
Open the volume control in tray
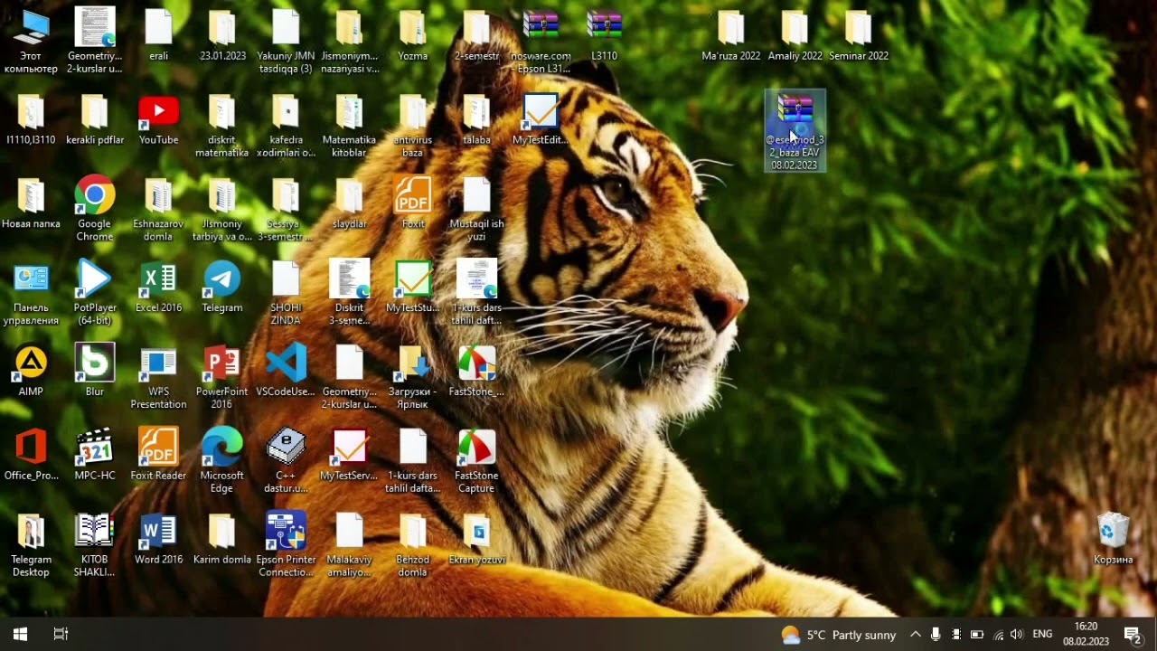point(1017,635)
